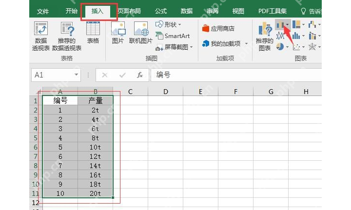Click cell A1 containing 编号

pyautogui.click(x=60, y=101)
